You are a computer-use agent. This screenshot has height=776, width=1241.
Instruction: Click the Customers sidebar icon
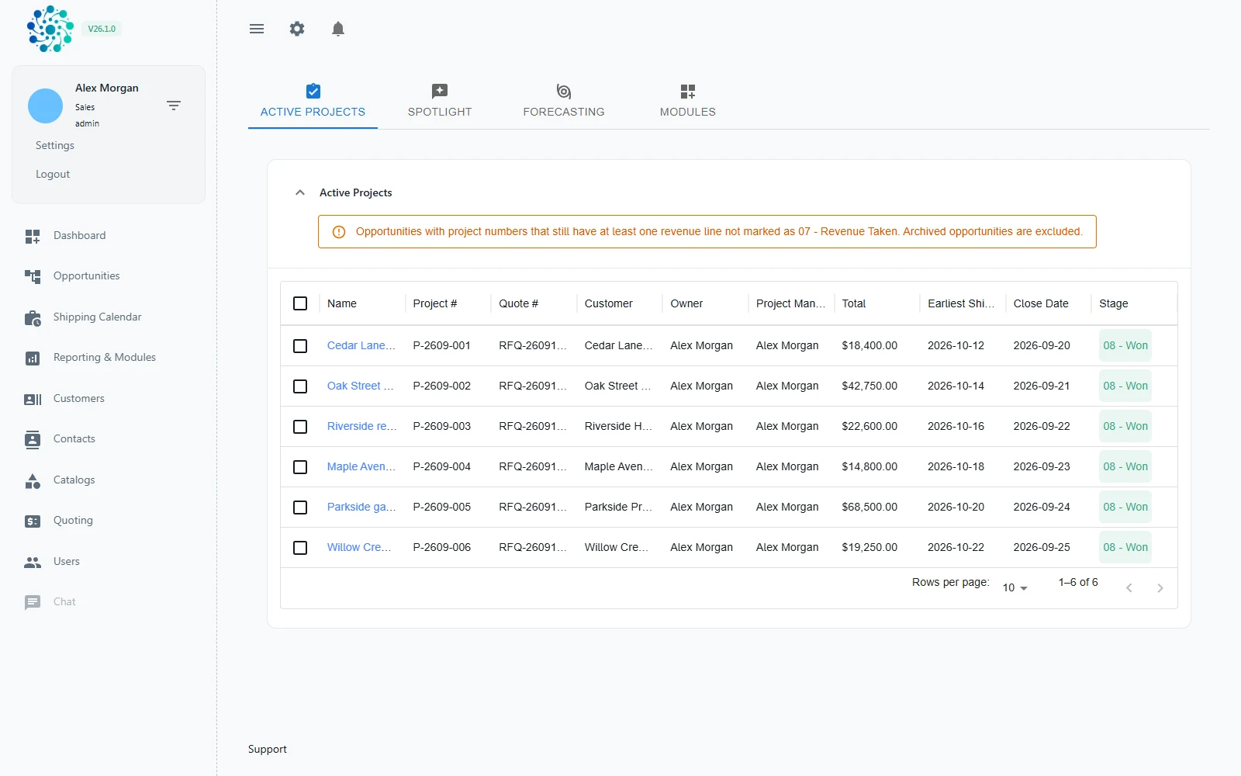coord(33,399)
